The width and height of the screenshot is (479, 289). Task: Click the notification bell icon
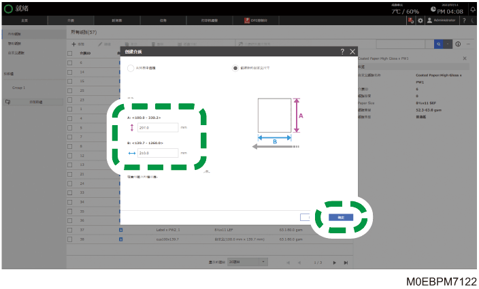point(473,9)
